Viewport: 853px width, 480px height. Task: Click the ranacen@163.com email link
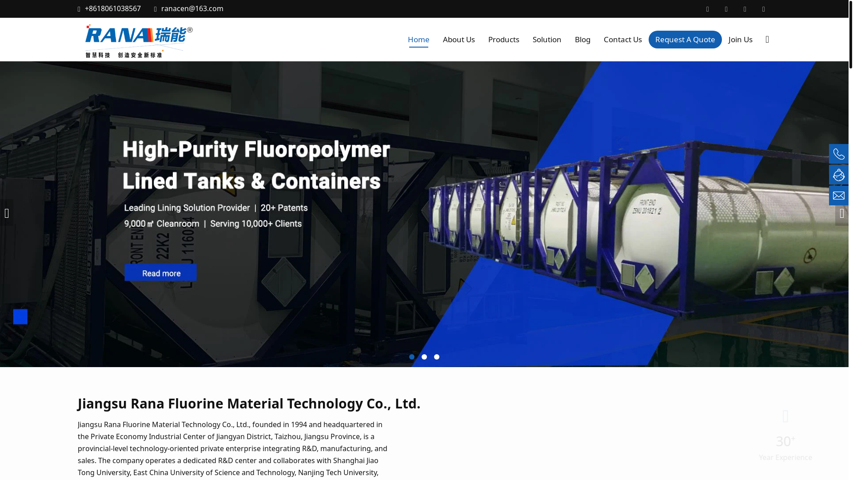click(x=192, y=8)
